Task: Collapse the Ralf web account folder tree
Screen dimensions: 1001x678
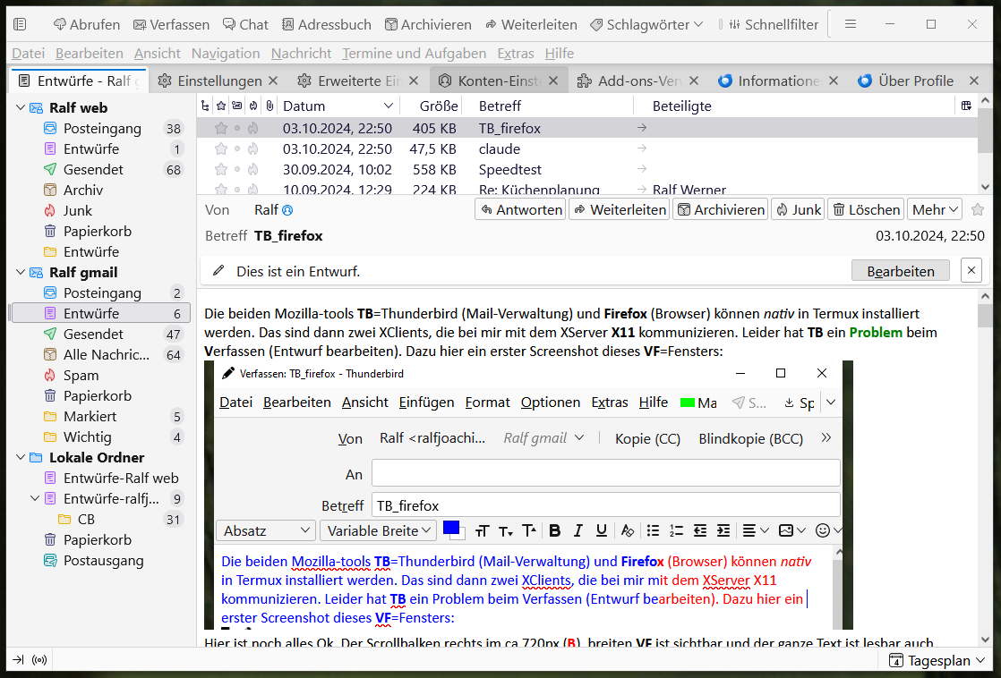Action: (21, 108)
